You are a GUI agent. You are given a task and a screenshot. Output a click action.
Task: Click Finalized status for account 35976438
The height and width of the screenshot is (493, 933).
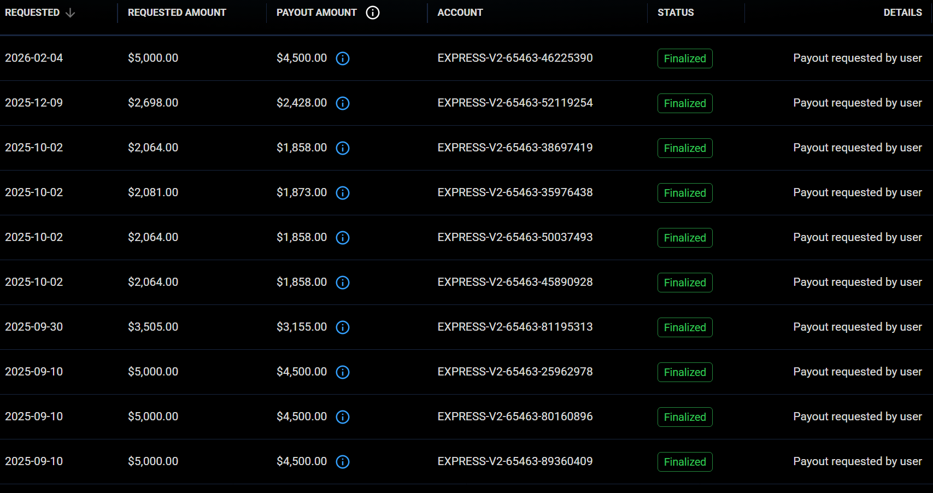685,193
